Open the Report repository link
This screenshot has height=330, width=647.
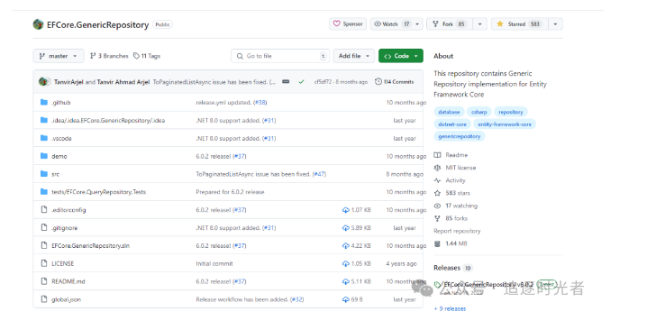[457, 231]
